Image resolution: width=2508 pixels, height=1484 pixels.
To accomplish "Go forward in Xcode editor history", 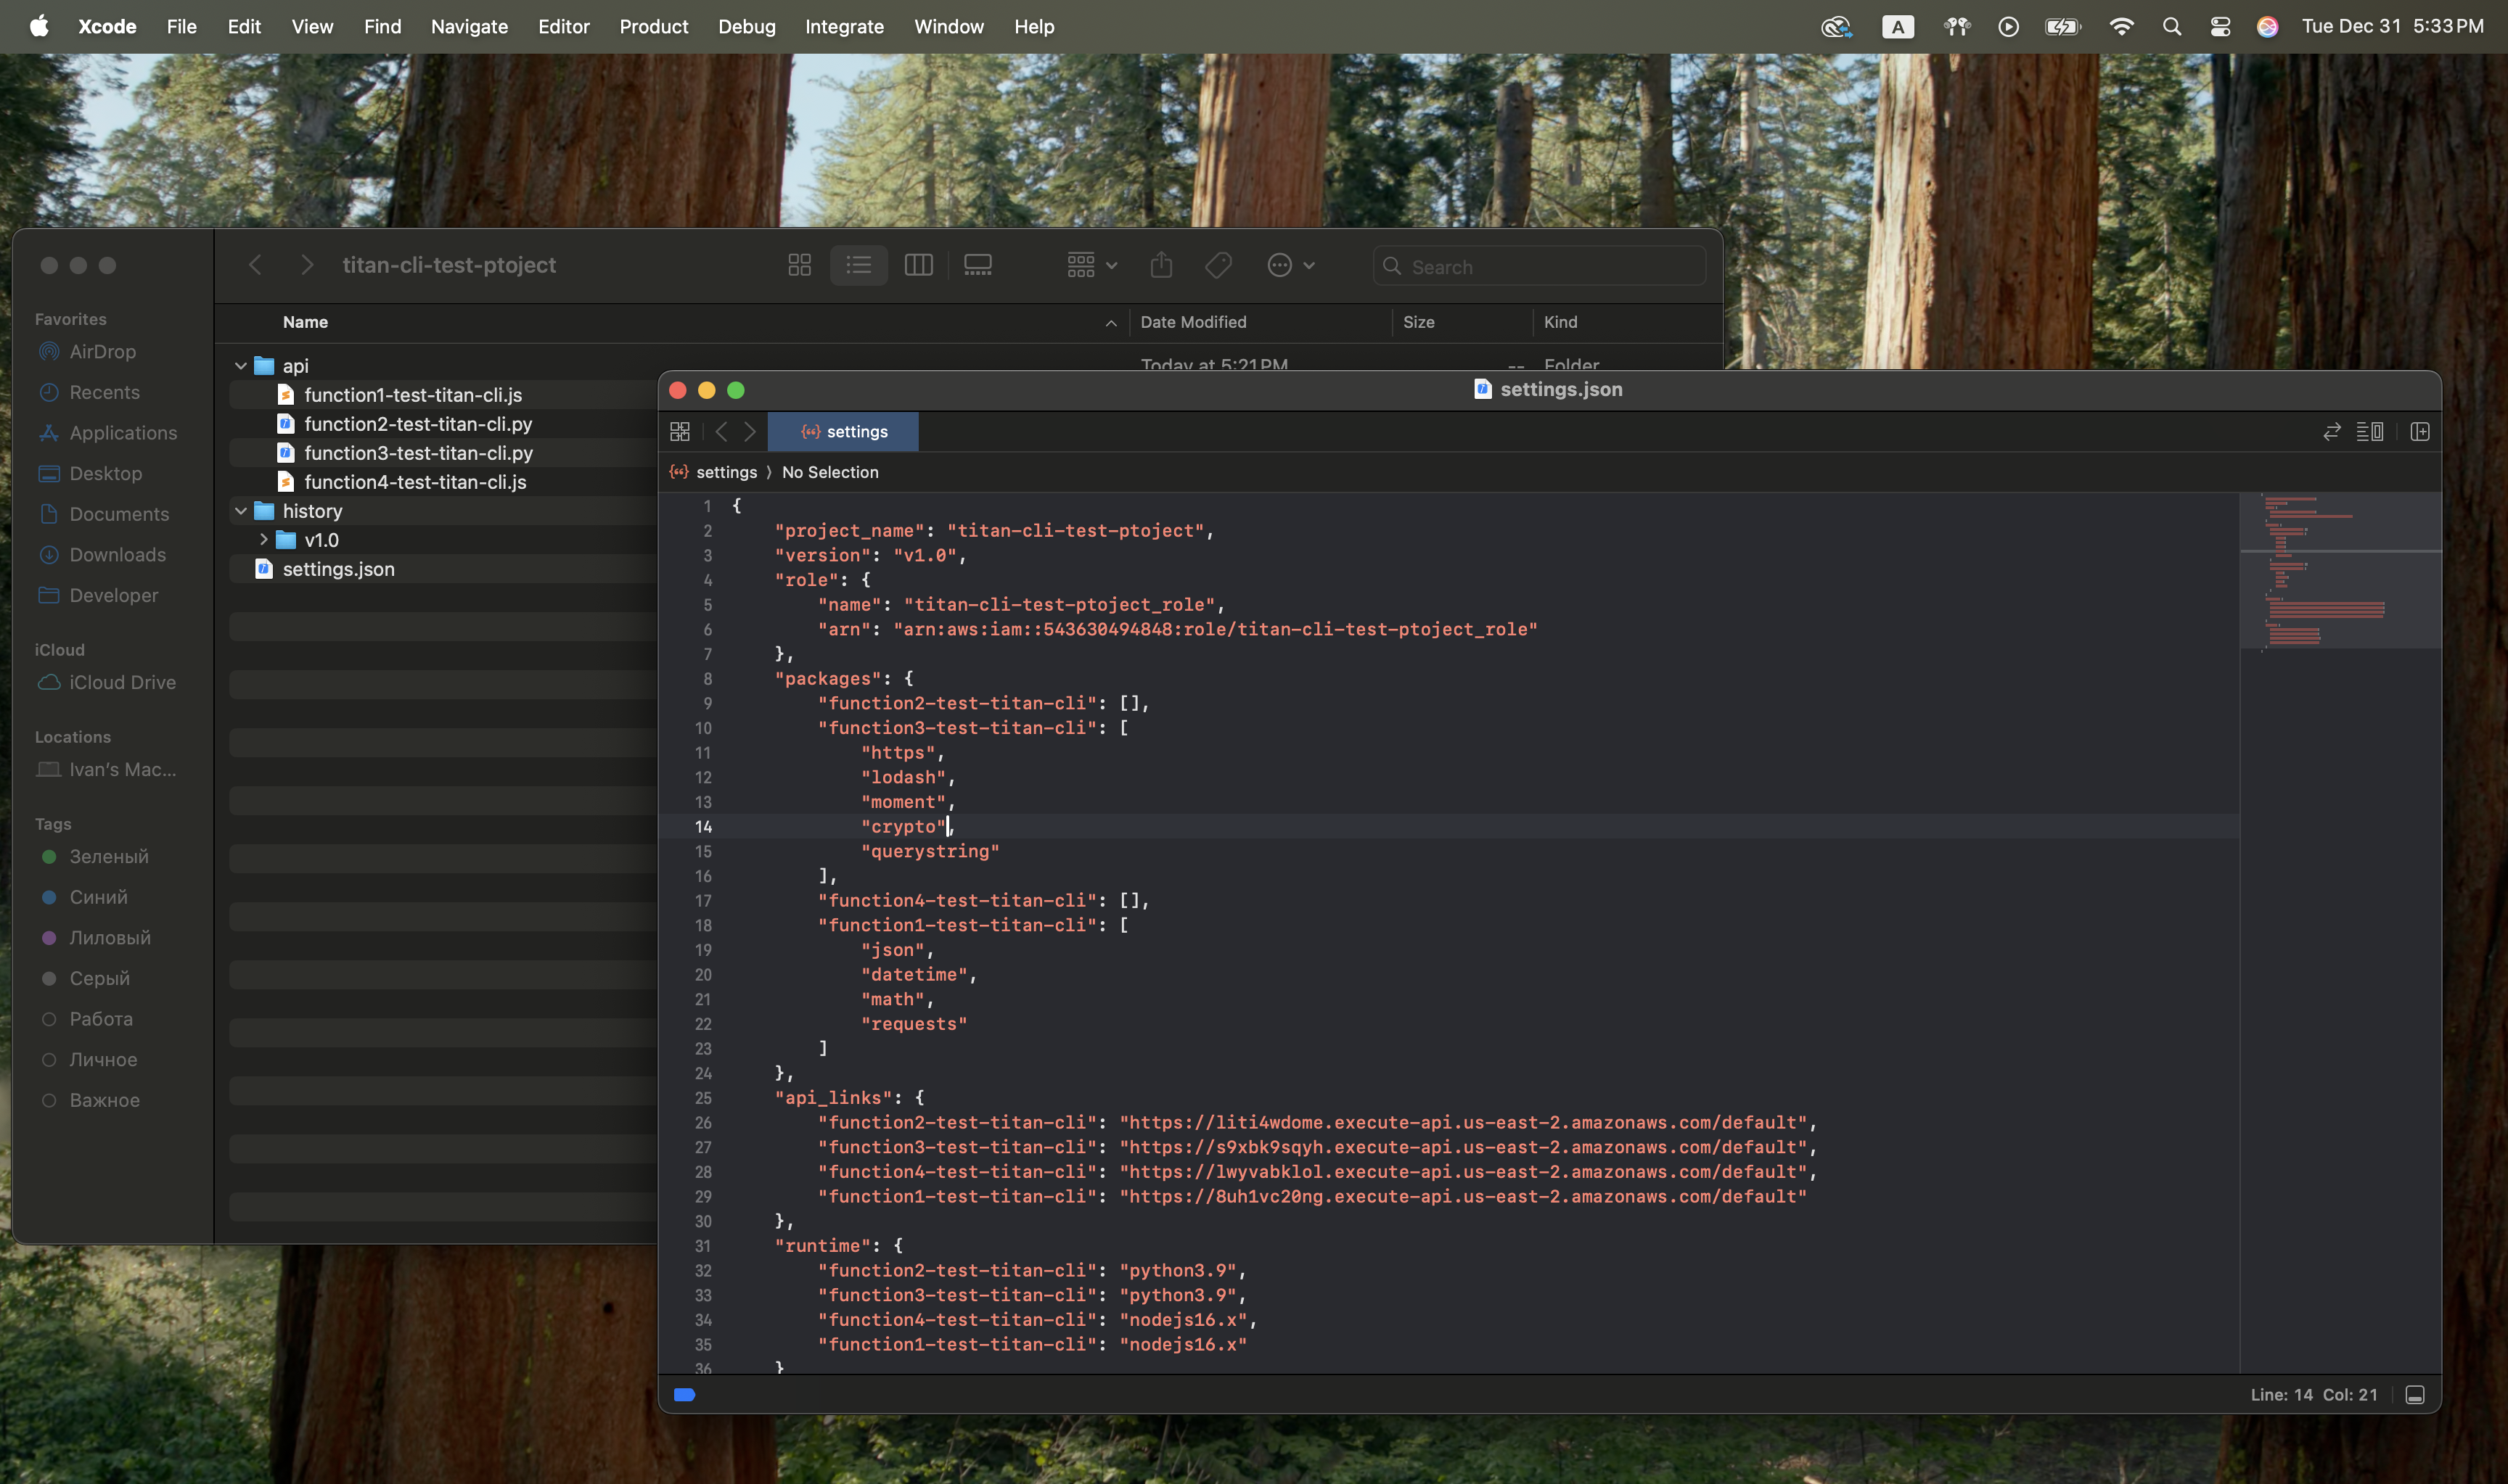I will [750, 431].
